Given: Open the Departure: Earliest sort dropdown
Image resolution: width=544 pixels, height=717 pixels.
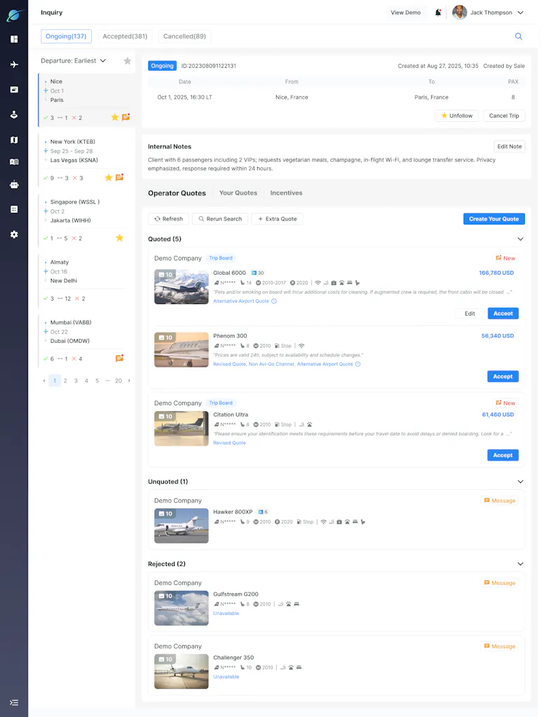Looking at the screenshot, I should tap(73, 61).
